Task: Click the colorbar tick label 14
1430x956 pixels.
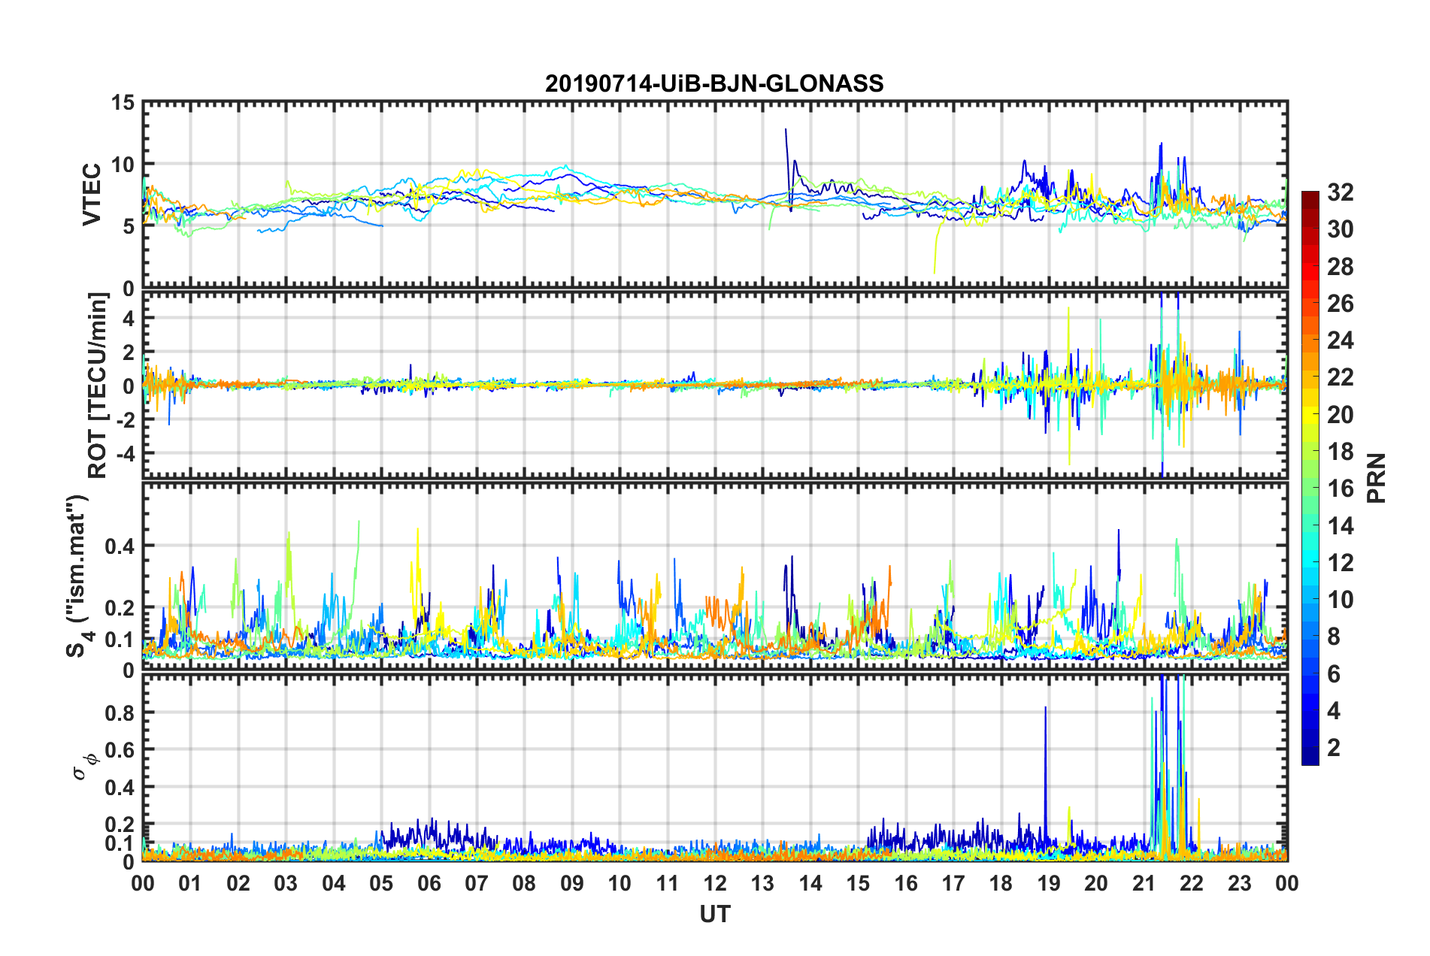Action: coord(1340,526)
